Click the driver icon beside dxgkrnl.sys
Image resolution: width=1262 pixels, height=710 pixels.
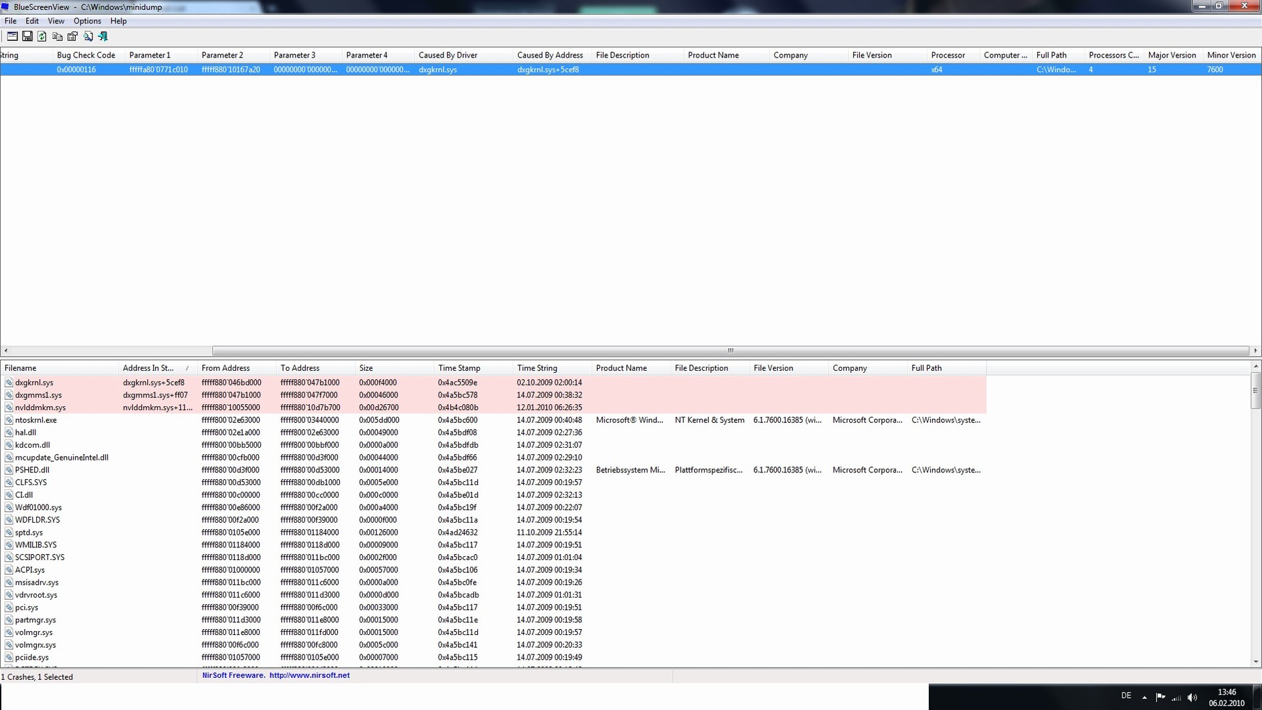click(9, 383)
